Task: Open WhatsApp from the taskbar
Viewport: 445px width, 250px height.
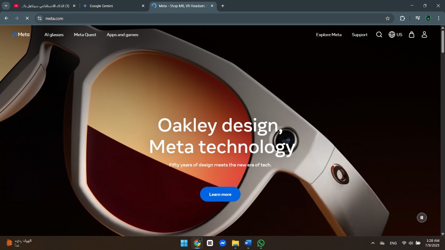Action: point(261,243)
